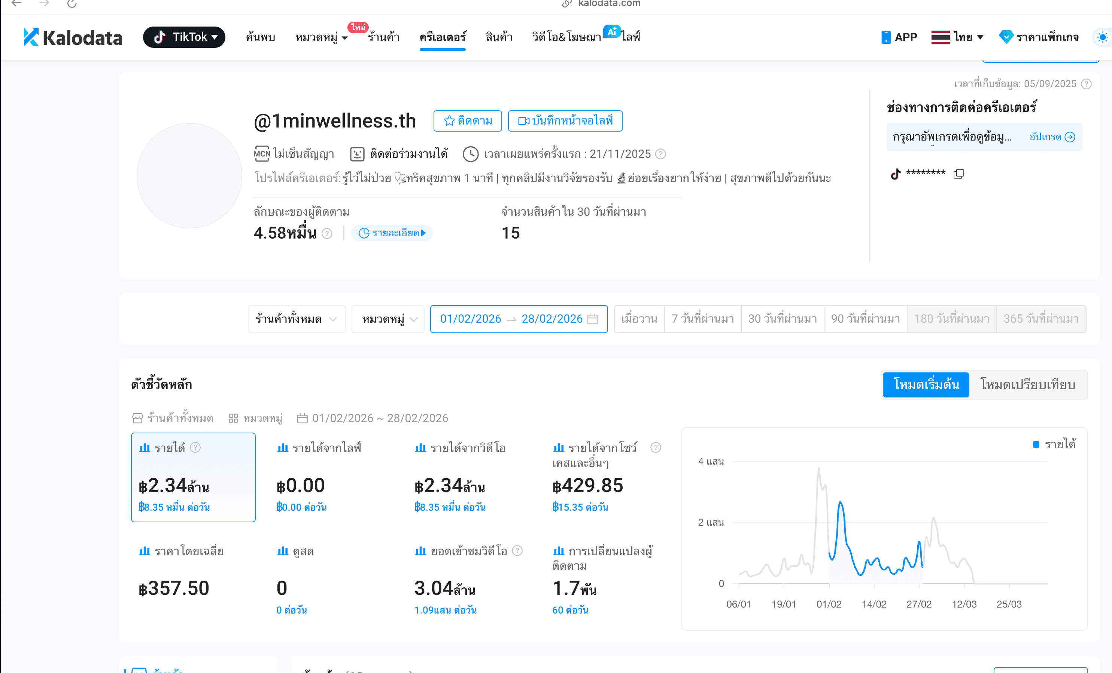Image resolution: width=1112 pixels, height=673 pixels.
Task: Select the ครีเอเตอร์ tab
Action: (x=443, y=37)
